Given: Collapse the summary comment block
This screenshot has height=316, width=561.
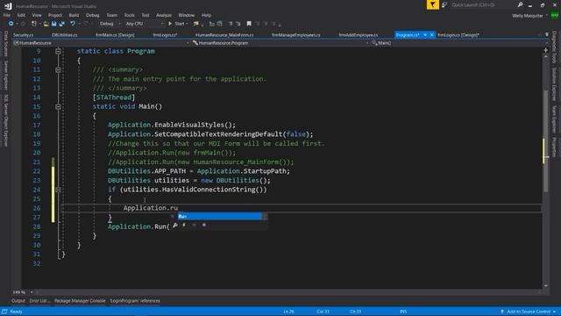Looking at the screenshot, I should pyautogui.click(x=58, y=70).
